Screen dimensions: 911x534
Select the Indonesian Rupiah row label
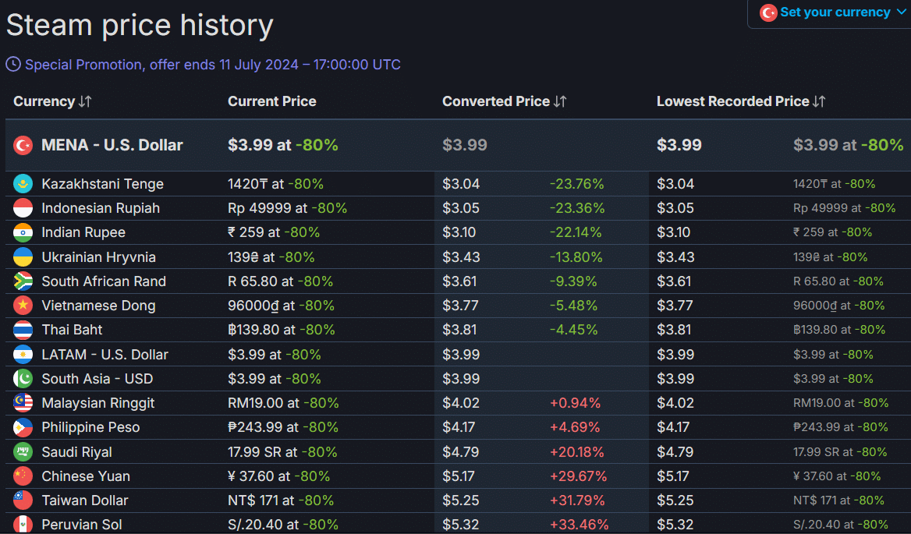point(101,208)
